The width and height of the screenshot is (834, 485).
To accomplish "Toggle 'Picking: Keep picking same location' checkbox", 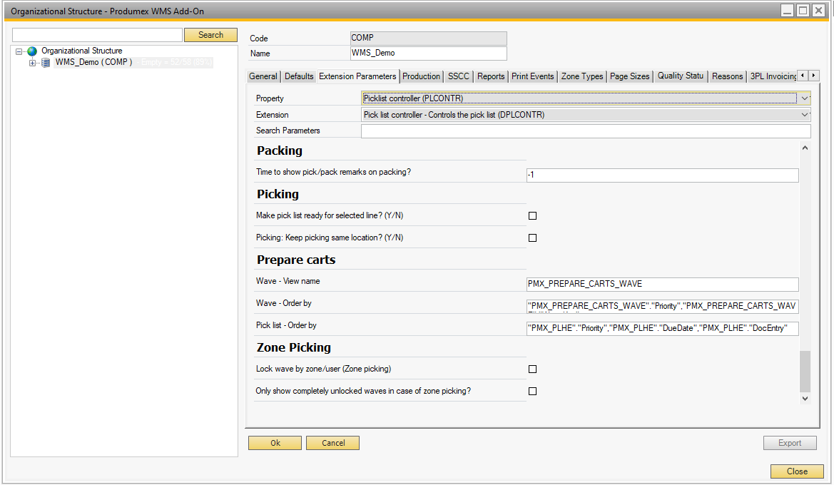I will 532,238.
